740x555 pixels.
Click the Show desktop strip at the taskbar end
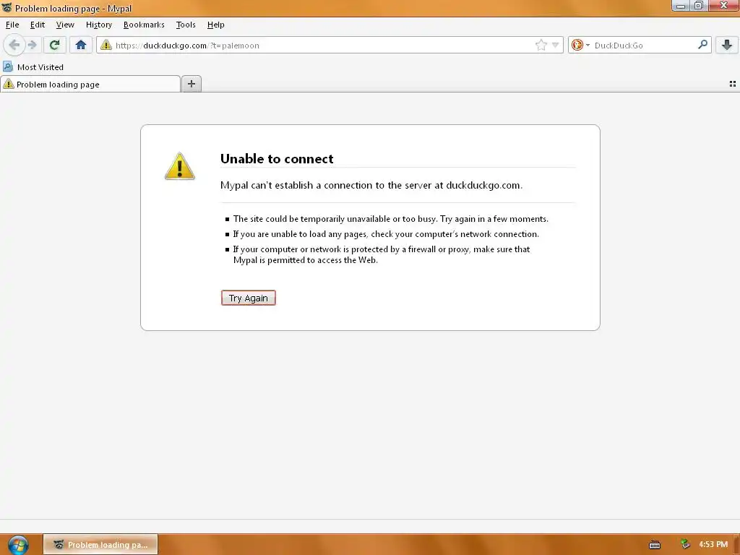coord(736,545)
